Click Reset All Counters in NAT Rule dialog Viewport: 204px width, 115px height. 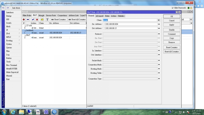pos(172,52)
